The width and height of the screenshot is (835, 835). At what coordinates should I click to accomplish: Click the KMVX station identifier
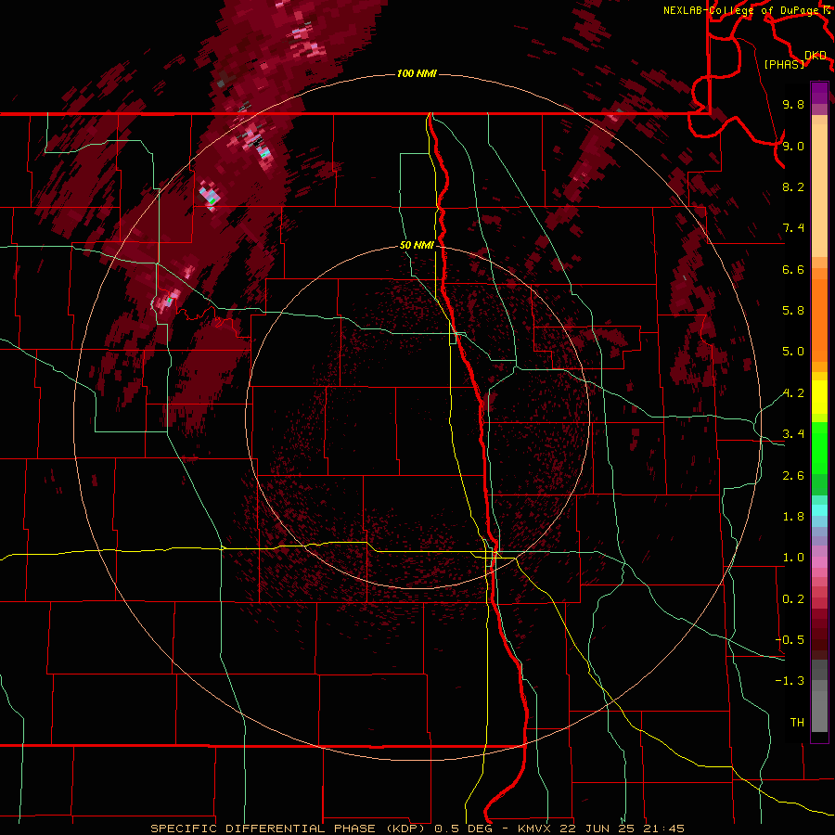[x=533, y=829]
